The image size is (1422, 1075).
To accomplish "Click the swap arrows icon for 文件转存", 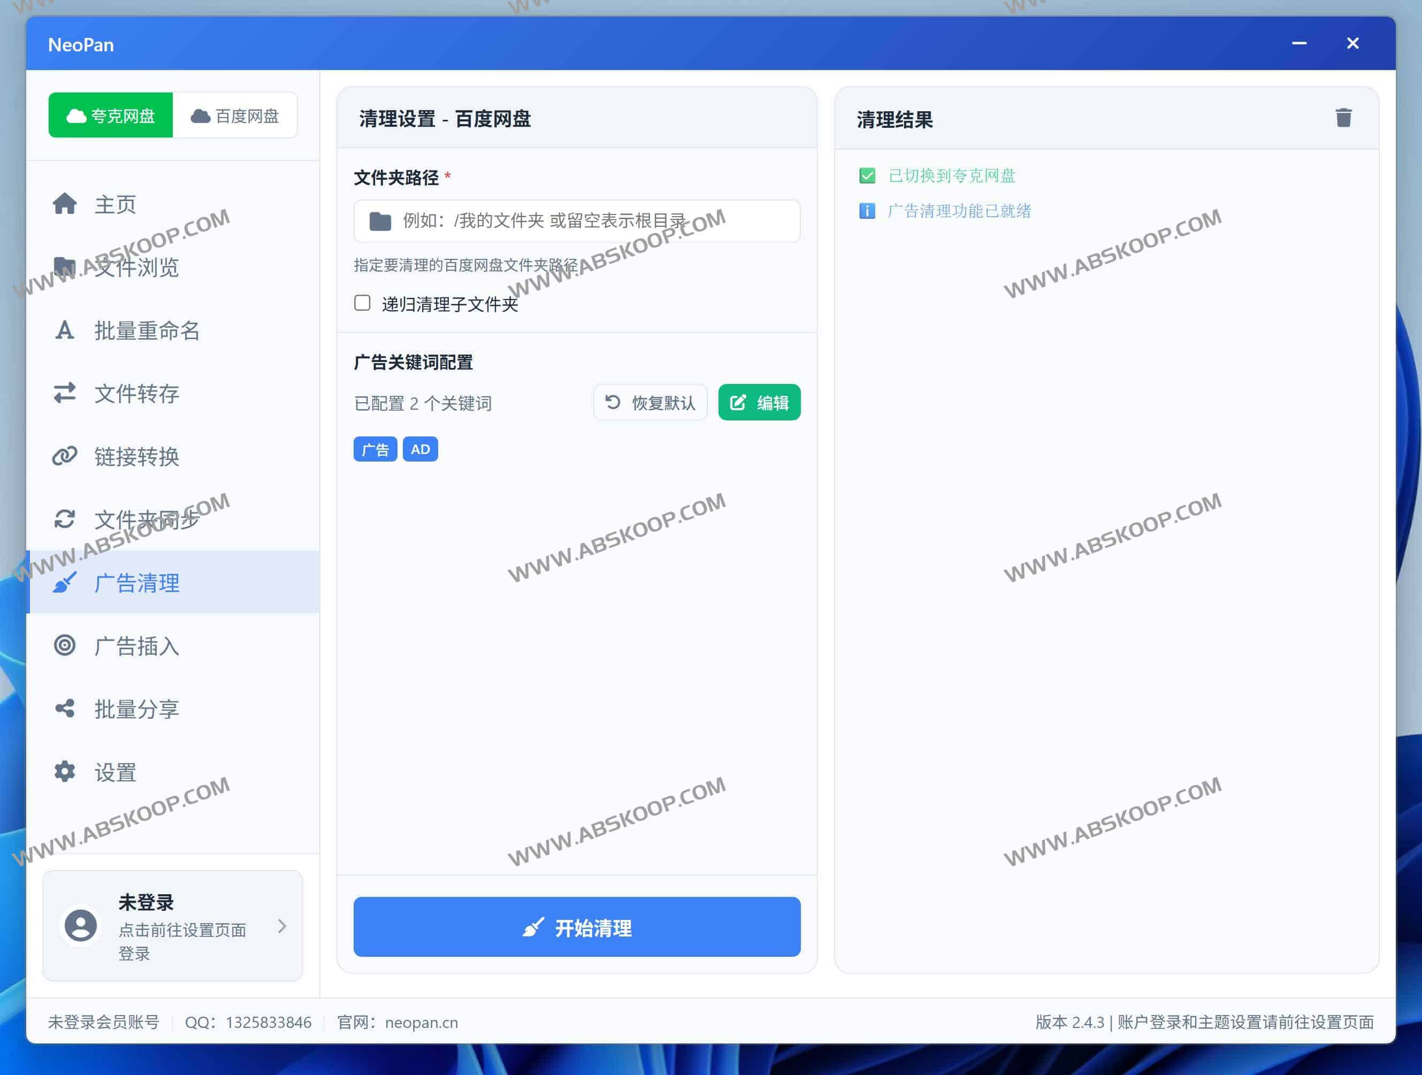I will coord(64,393).
